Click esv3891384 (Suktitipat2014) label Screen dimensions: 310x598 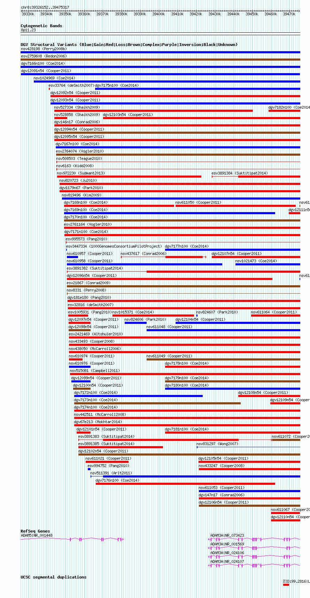pyautogui.click(x=240, y=173)
